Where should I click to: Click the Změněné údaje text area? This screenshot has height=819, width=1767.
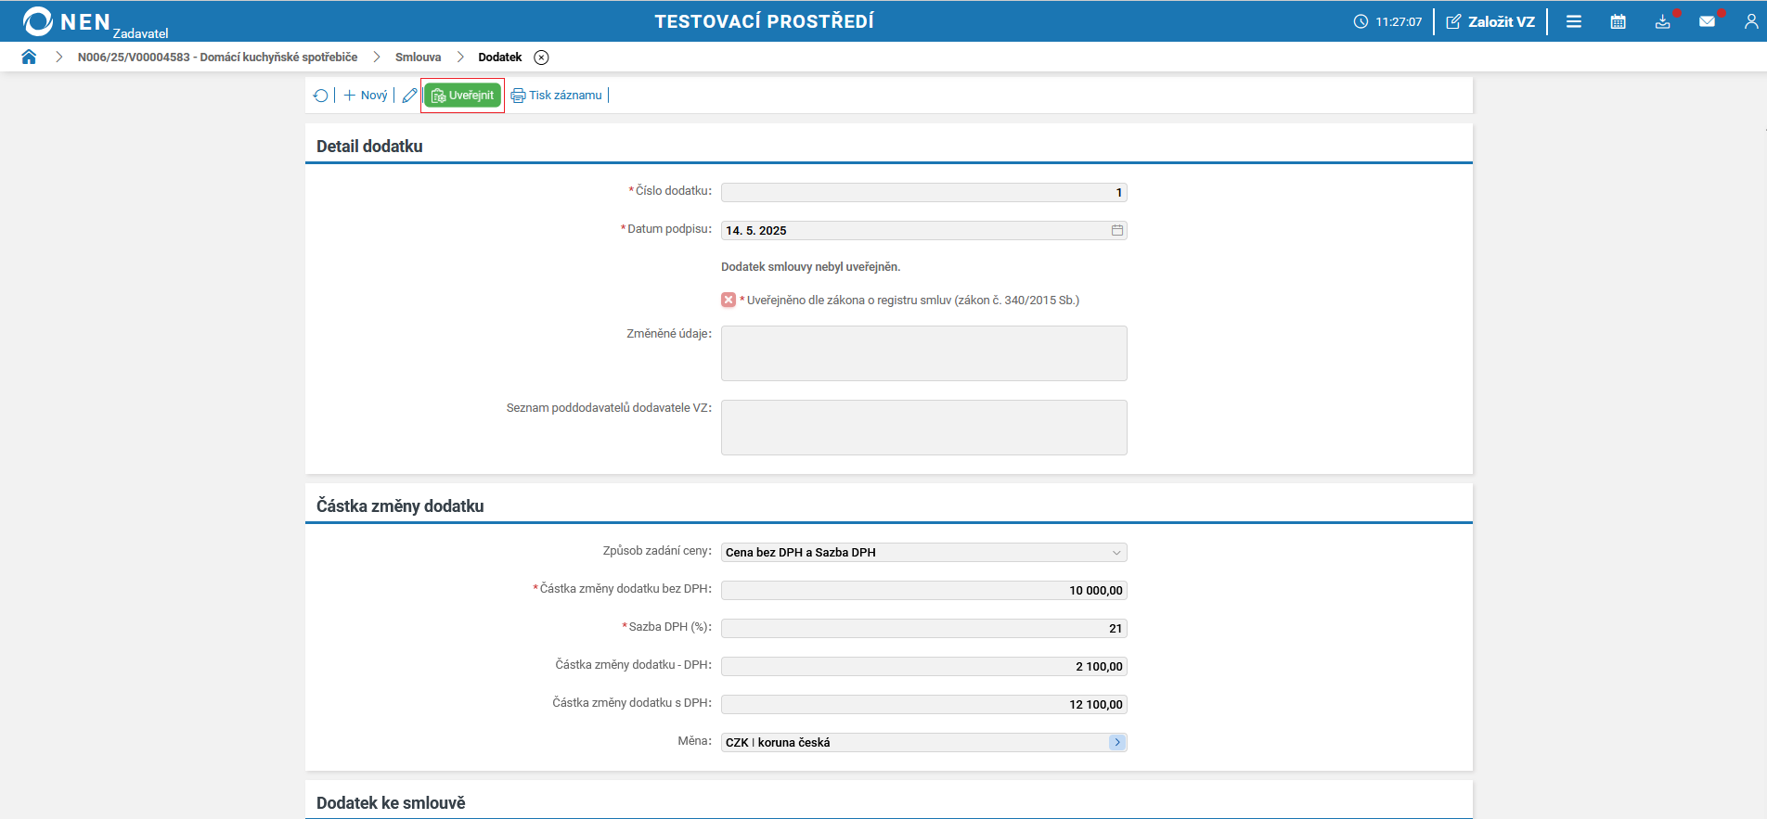click(923, 353)
